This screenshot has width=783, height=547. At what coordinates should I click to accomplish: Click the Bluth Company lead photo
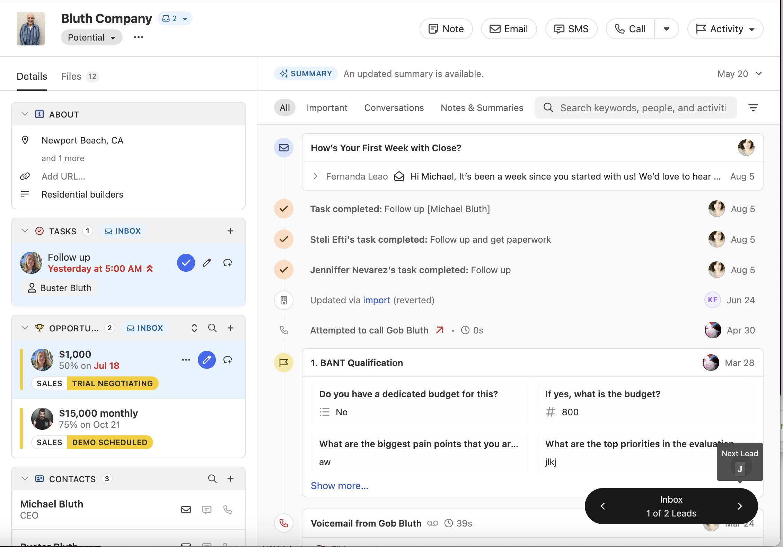coord(30,29)
